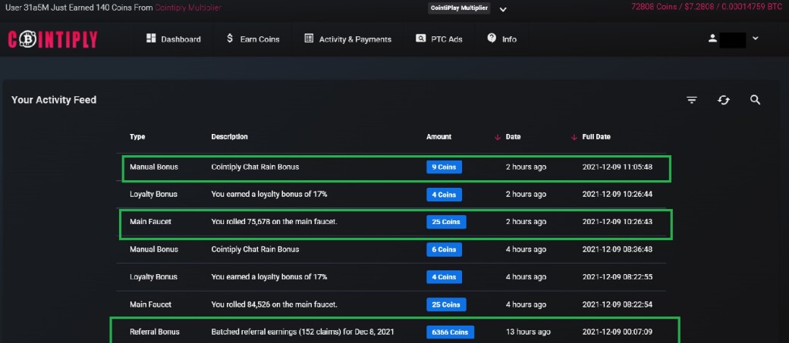Click the PTC Ads magnifier icon
The height and width of the screenshot is (343, 789).
(x=420, y=38)
